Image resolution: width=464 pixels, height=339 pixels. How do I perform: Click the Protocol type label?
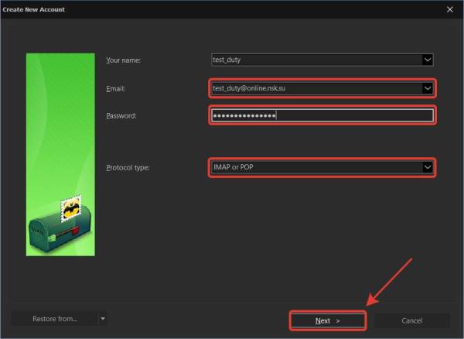[x=128, y=166]
